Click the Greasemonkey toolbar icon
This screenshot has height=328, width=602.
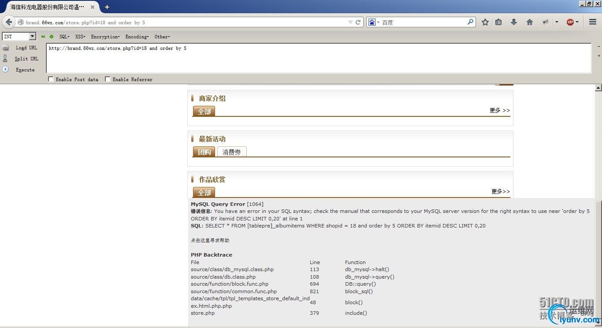[546, 22]
